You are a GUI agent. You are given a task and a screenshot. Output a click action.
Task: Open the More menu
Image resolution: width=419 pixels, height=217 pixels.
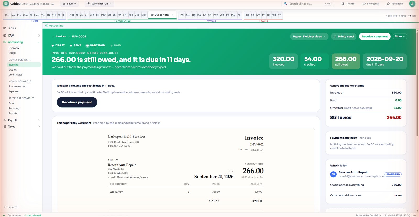click(400, 37)
